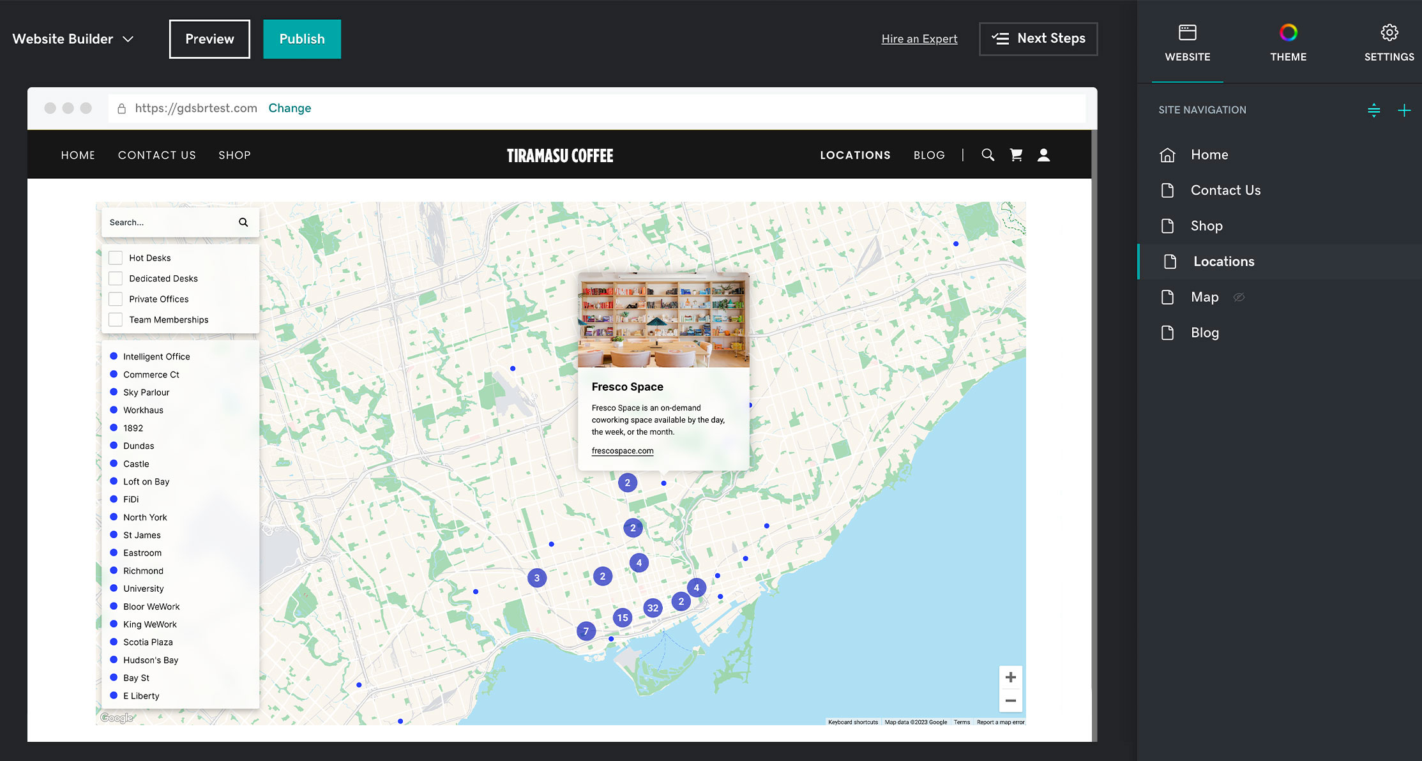
Task: Click inside the map search field
Action: (x=169, y=222)
